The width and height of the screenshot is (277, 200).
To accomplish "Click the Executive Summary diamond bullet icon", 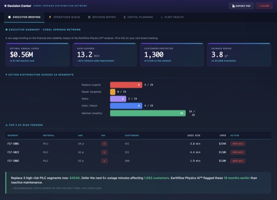I will coord(6,30).
